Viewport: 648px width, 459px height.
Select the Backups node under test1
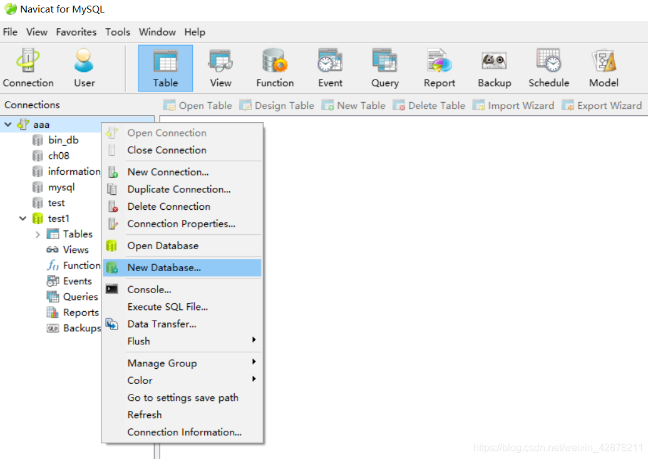82,328
